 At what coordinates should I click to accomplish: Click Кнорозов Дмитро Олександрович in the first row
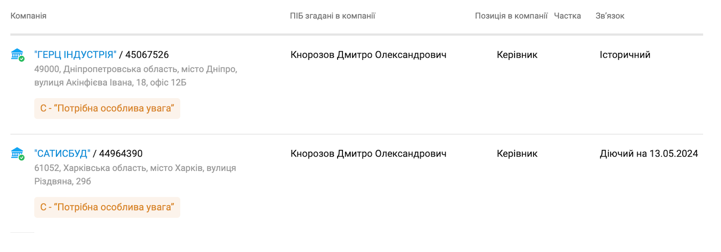368,55
